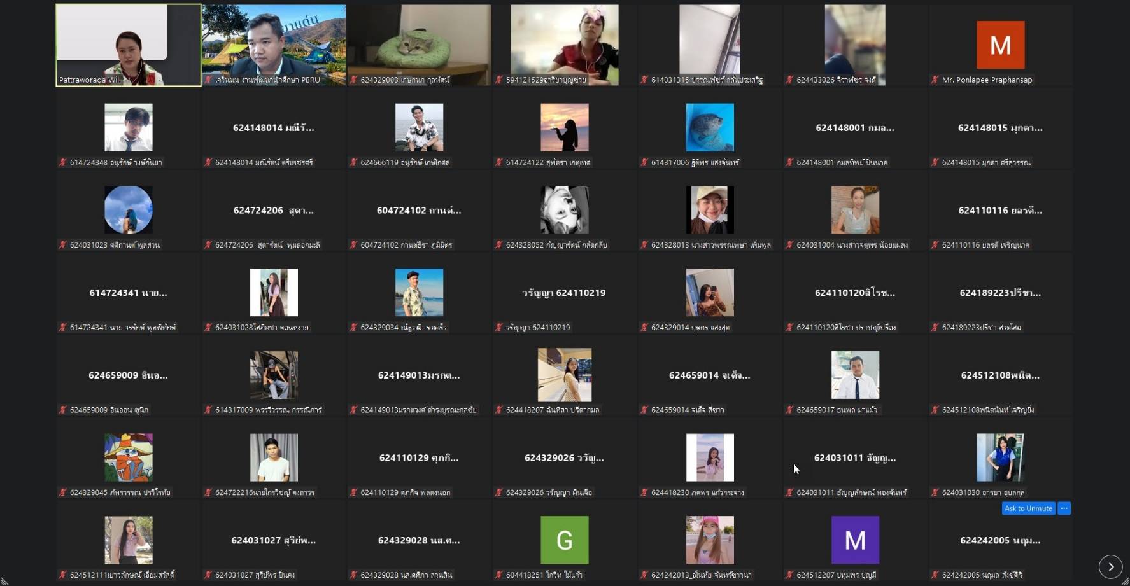Image resolution: width=1130 pixels, height=586 pixels.
Task: Open the three-dots more options menu
Action: (1064, 508)
